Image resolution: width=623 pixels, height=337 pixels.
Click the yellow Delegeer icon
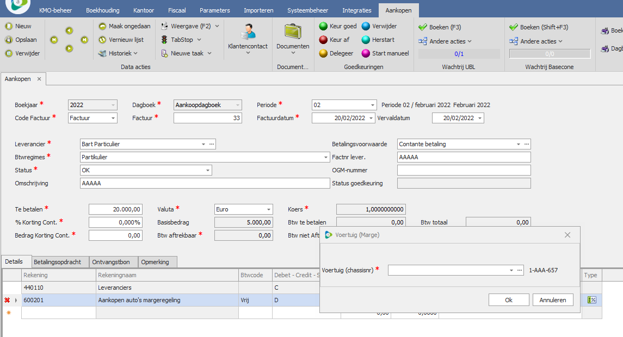[323, 53]
